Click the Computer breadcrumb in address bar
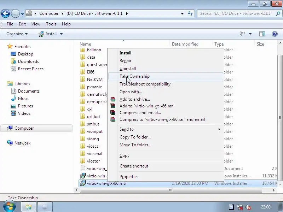Screen dimensions: 283x212 49,13
